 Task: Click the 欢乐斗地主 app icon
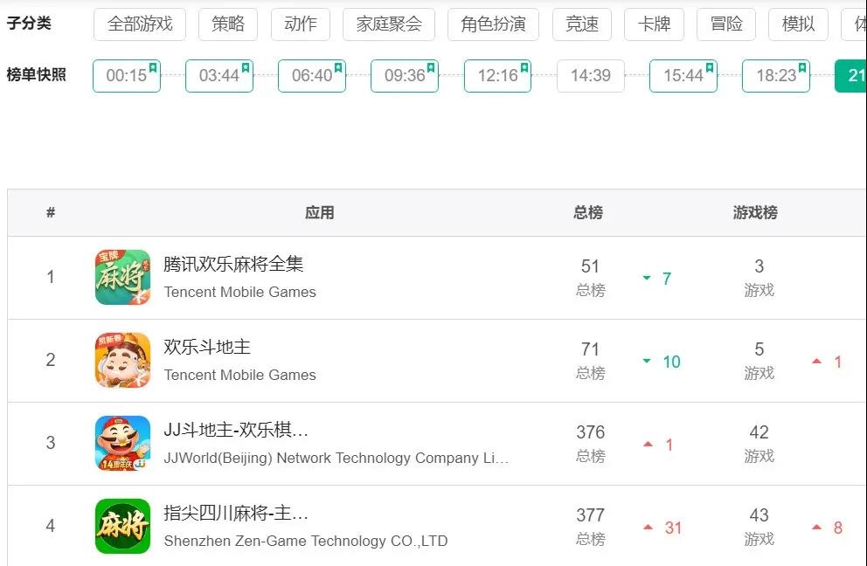point(122,360)
